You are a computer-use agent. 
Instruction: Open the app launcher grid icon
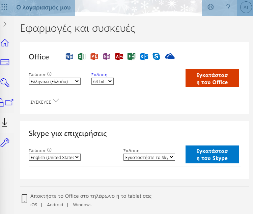(x=5, y=7)
